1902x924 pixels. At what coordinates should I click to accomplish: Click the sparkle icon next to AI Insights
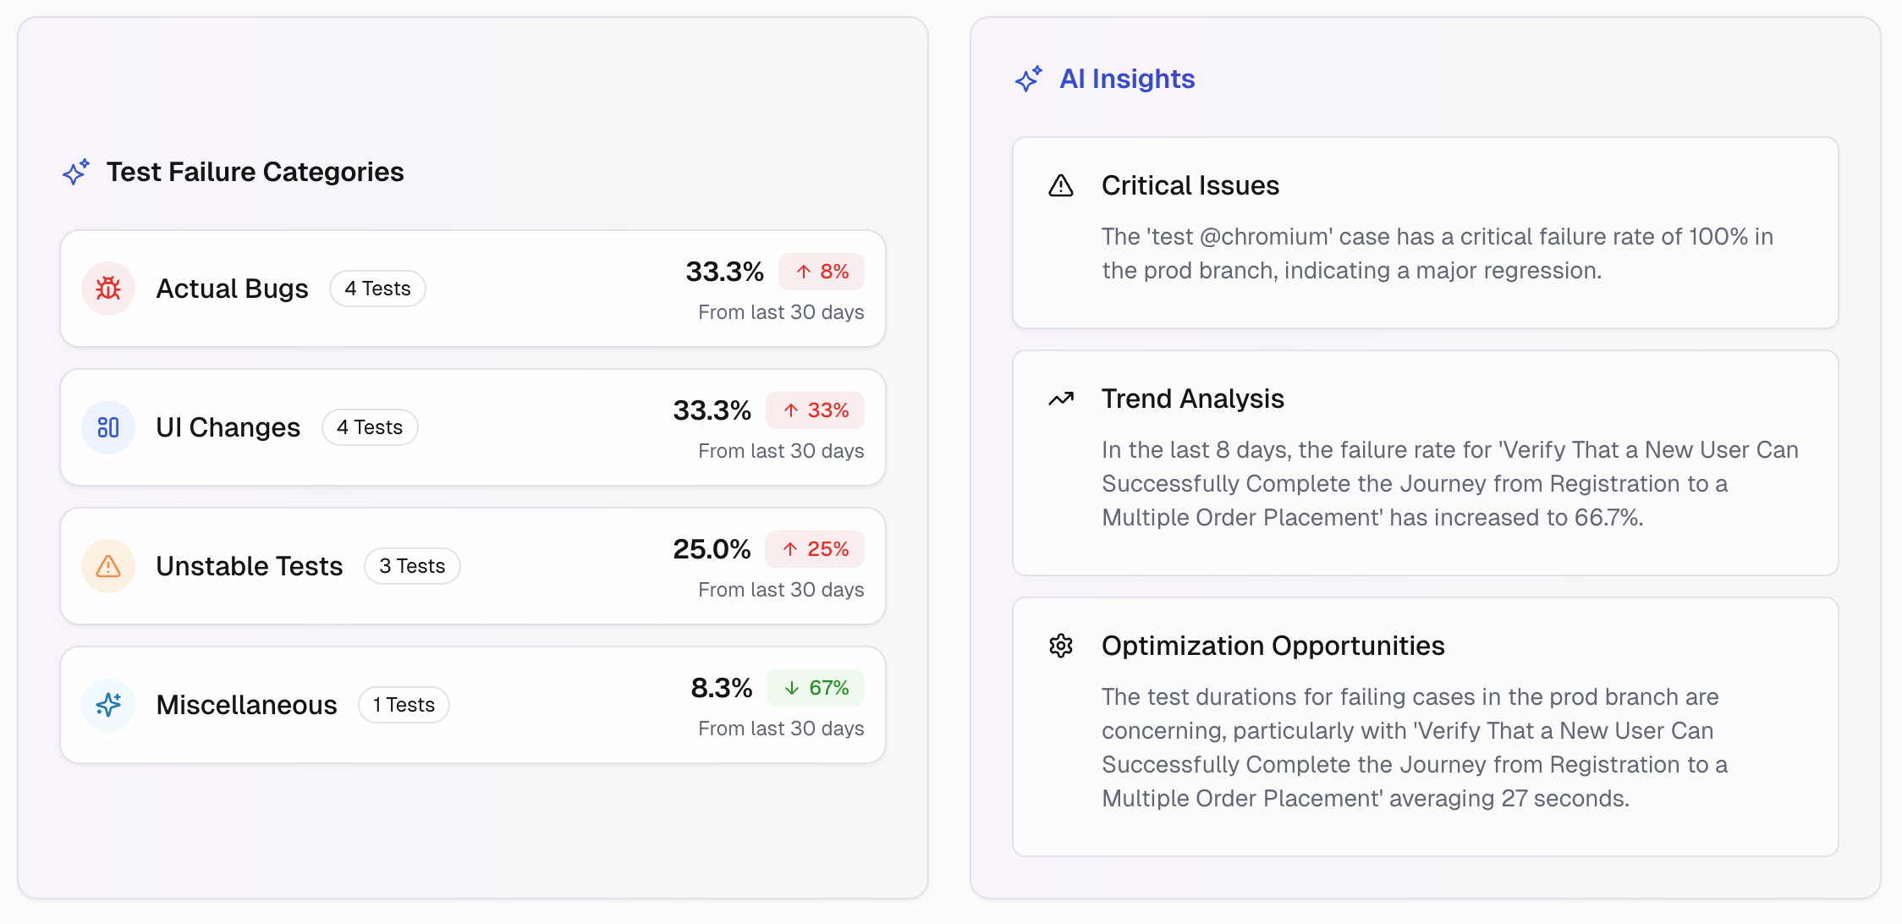point(1028,79)
